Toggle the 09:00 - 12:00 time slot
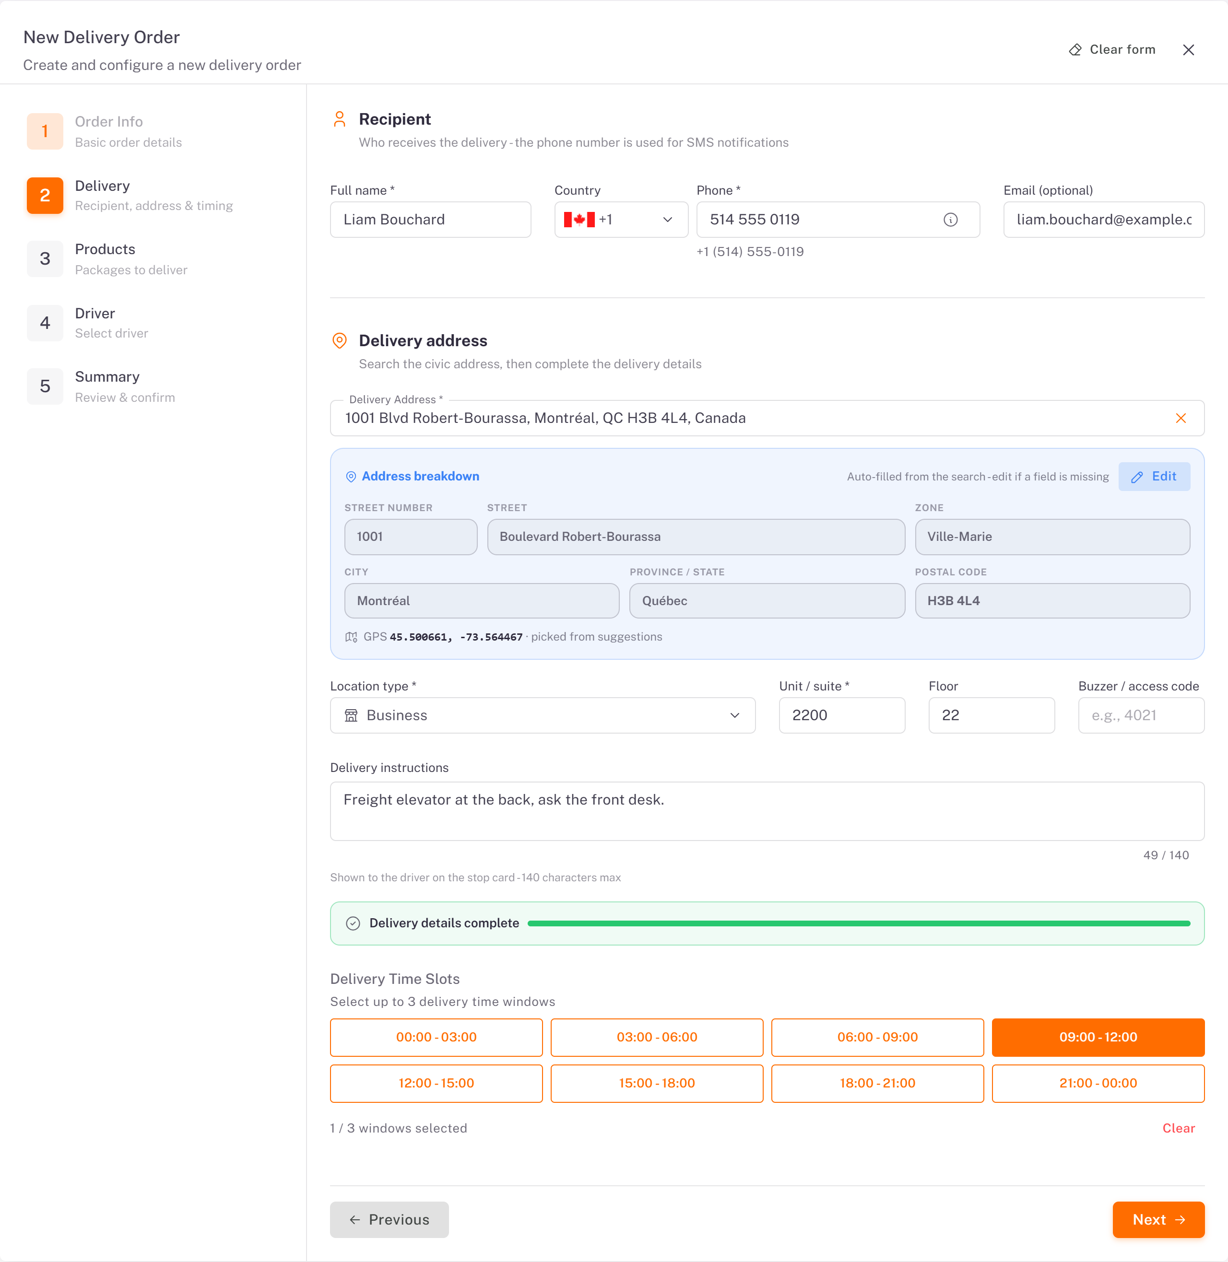The image size is (1228, 1262). (x=1098, y=1037)
